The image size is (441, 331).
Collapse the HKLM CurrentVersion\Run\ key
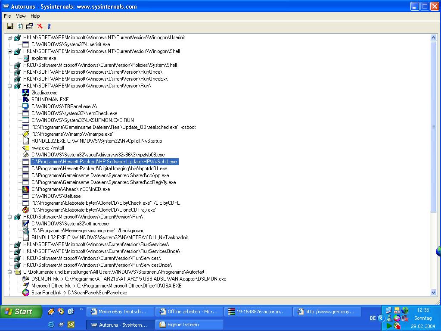pyautogui.click(x=9, y=86)
